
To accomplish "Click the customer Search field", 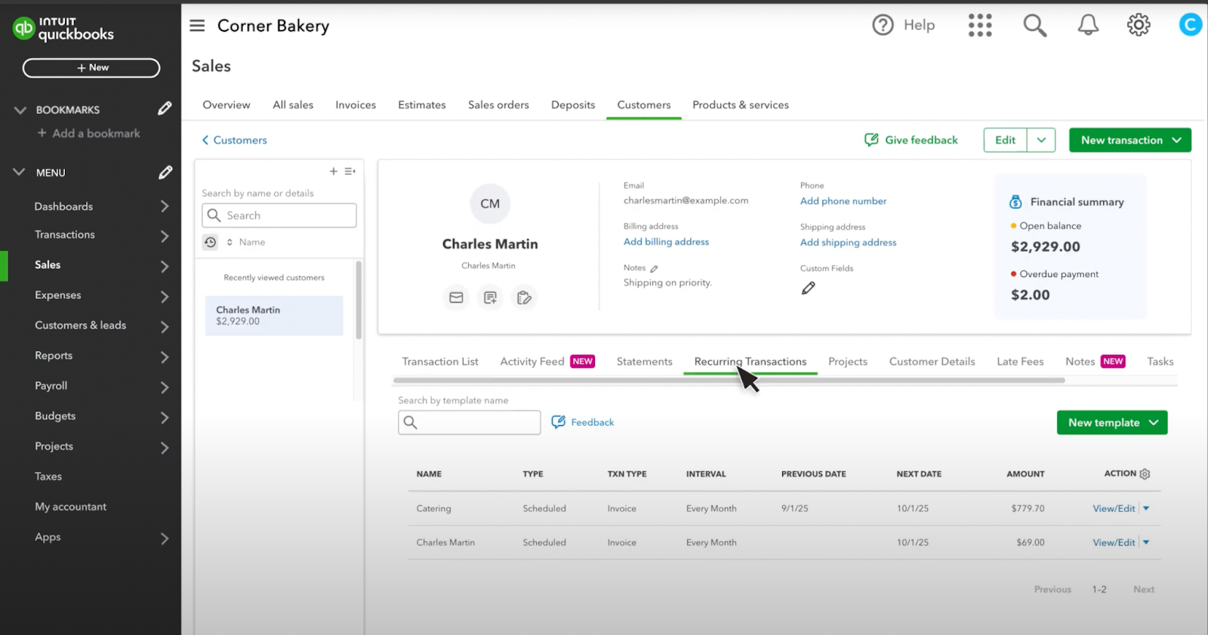I will pyautogui.click(x=279, y=215).
